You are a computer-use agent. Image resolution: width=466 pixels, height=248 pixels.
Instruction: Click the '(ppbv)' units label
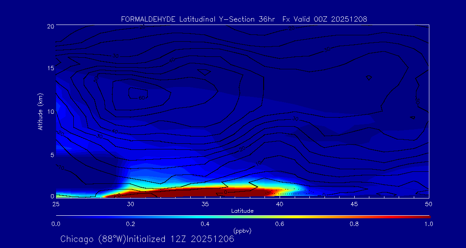pos(242,231)
